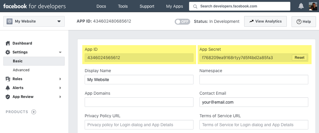Click the Reset app secret button

pyautogui.click(x=299, y=58)
